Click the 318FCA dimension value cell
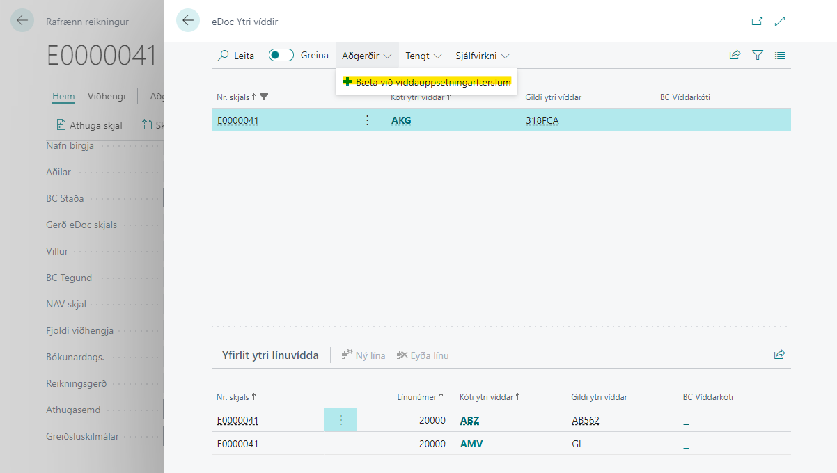The width and height of the screenshot is (837, 473). 542,120
